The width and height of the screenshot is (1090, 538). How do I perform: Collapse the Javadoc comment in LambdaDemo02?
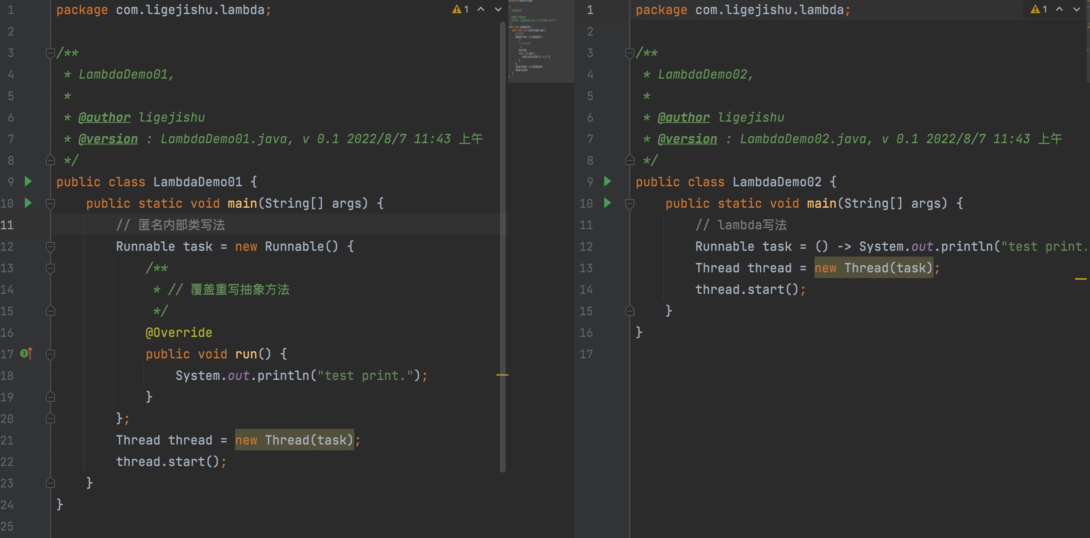point(629,53)
